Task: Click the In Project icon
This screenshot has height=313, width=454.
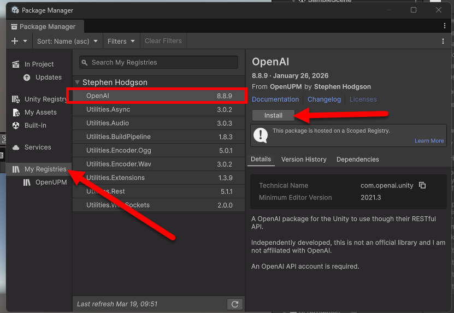Action: click(x=16, y=64)
